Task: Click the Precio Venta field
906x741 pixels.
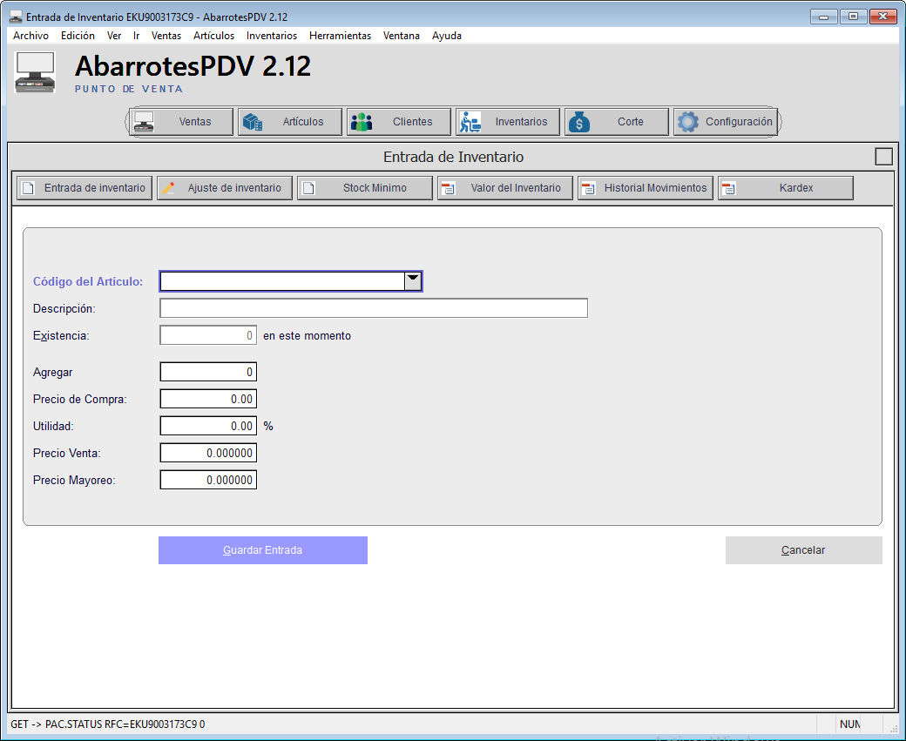Action: tap(208, 453)
